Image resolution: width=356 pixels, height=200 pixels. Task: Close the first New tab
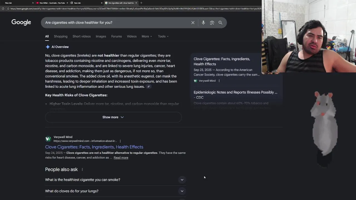[x=33, y=3]
